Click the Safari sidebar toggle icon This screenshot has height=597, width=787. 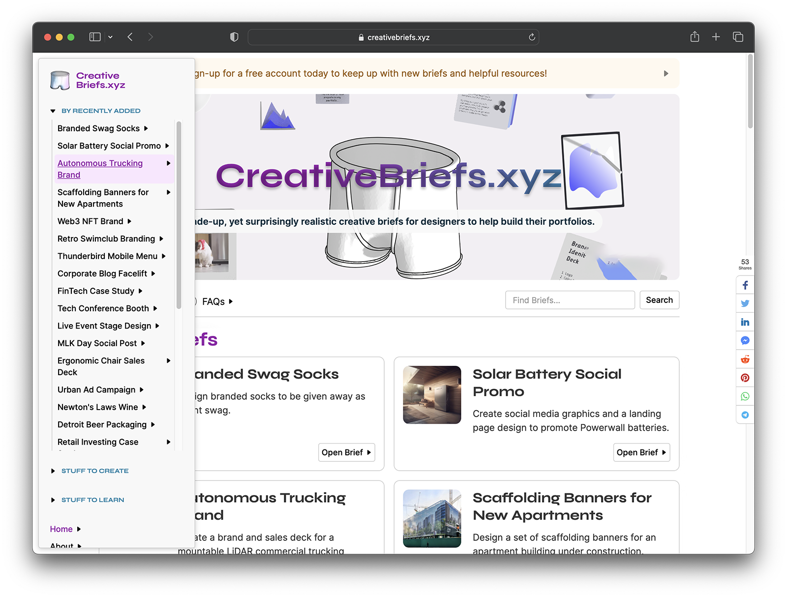95,37
